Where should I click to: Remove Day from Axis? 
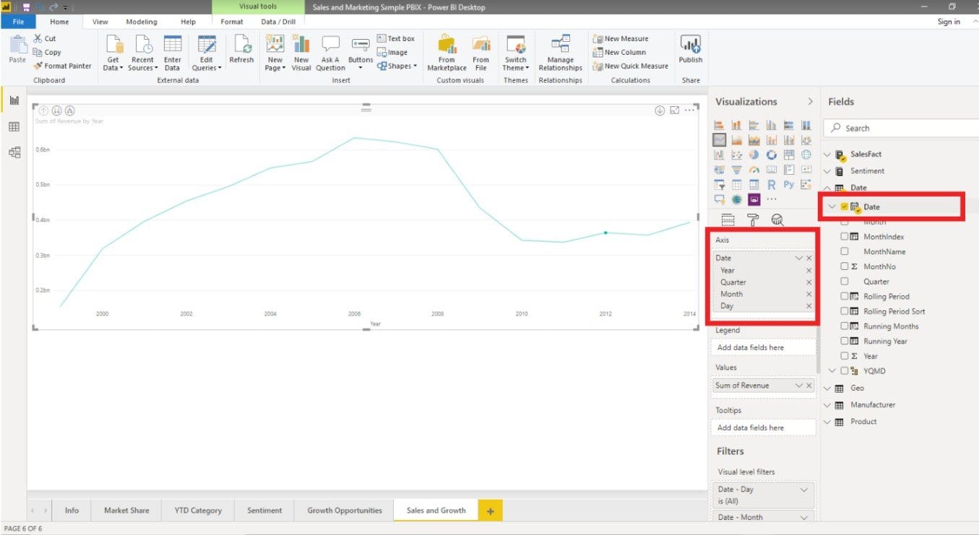coord(809,306)
